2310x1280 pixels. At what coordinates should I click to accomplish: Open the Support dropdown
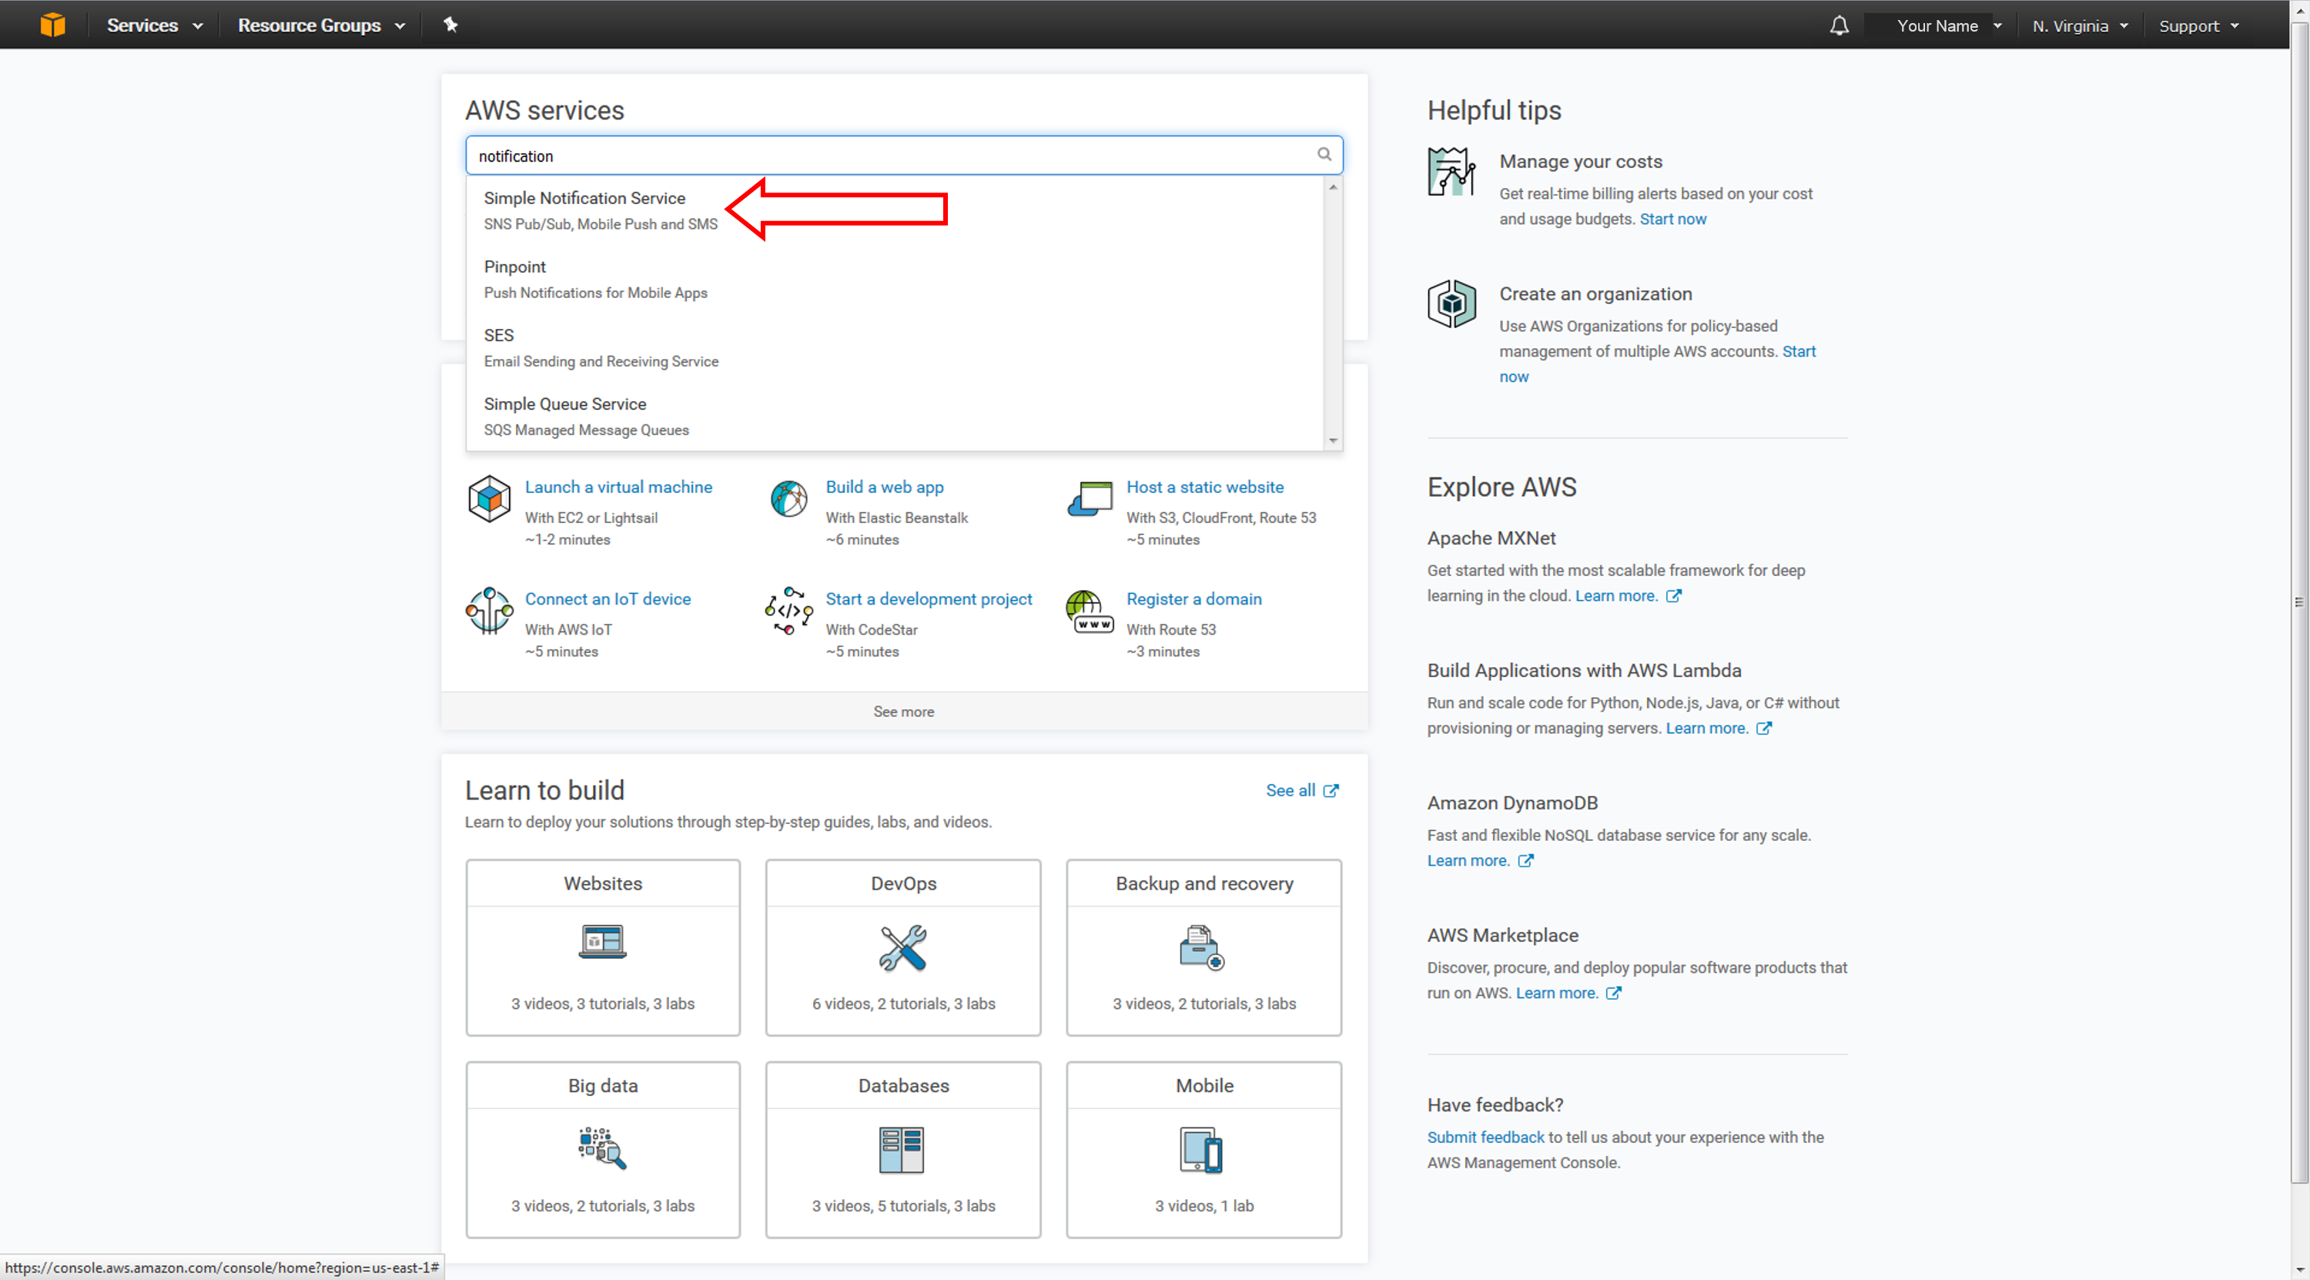click(x=2199, y=25)
